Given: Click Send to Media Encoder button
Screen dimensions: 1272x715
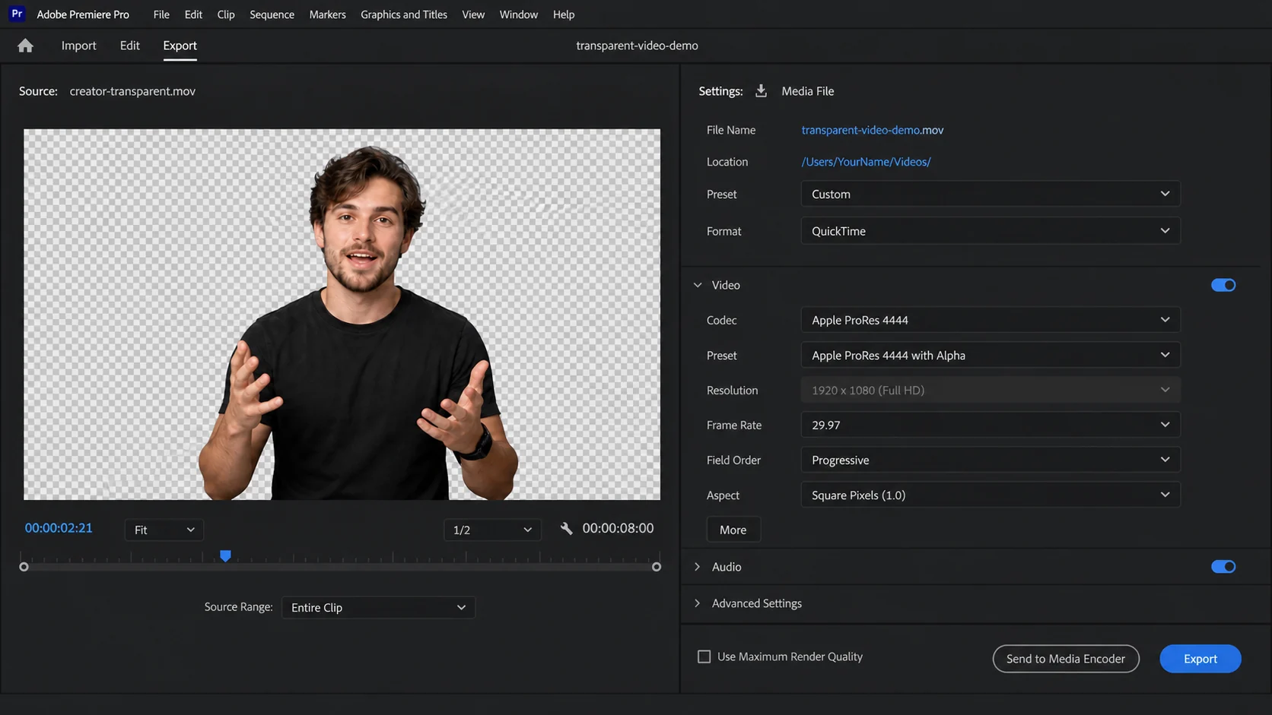Looking at the screenshot, I should [x=1066, y=659].
